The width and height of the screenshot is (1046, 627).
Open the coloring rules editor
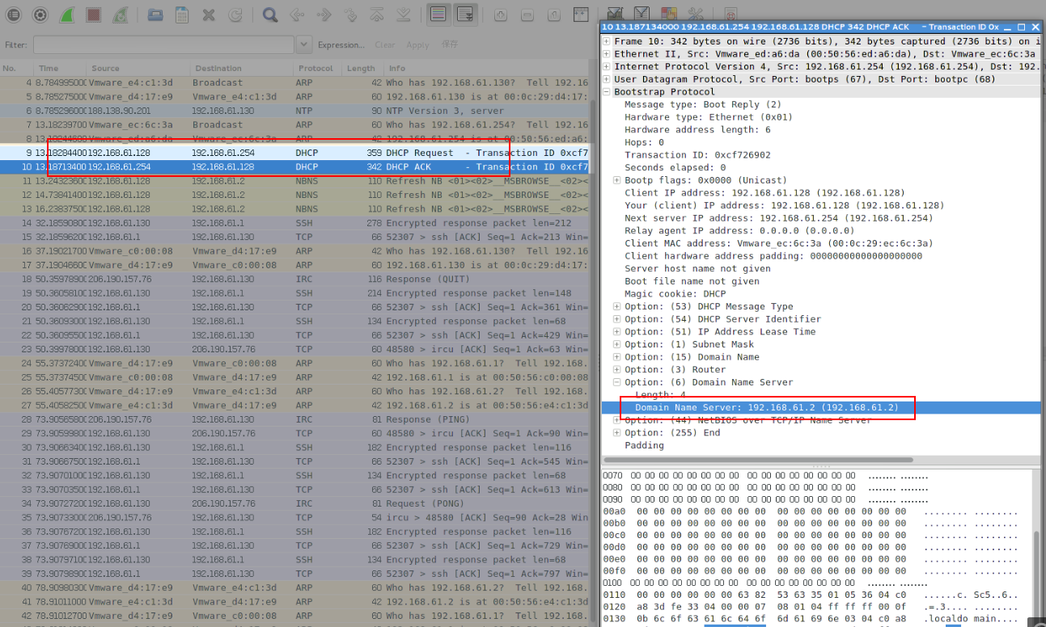[x=669, y=13]
